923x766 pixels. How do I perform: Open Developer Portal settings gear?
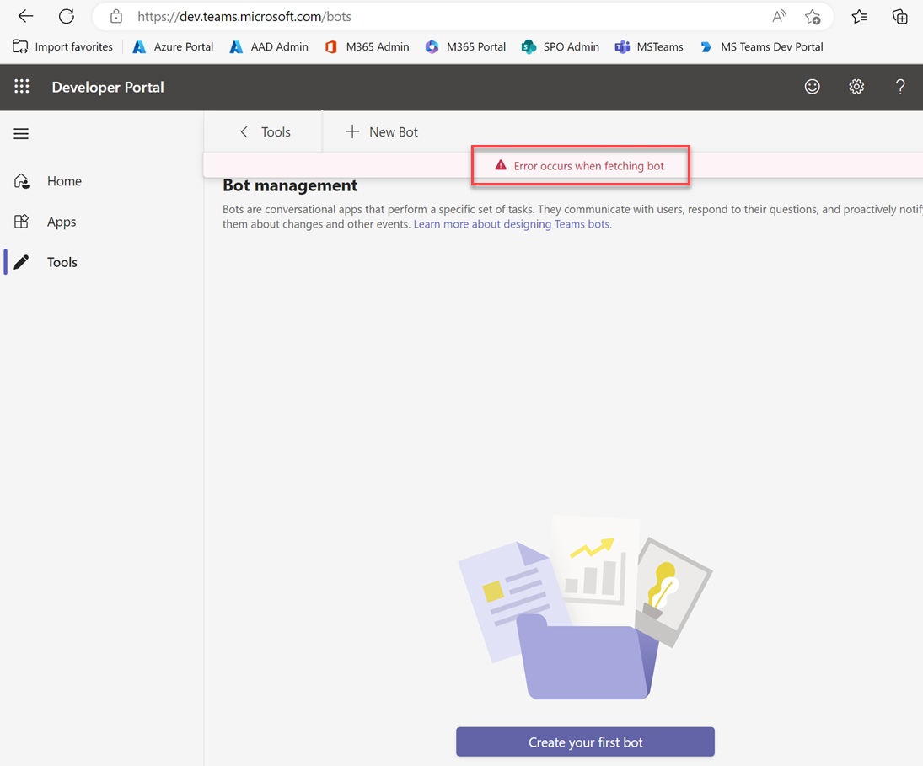(x=856, y=86)
